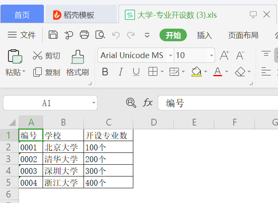Open the font size dropdown arrow

point(211,56)
